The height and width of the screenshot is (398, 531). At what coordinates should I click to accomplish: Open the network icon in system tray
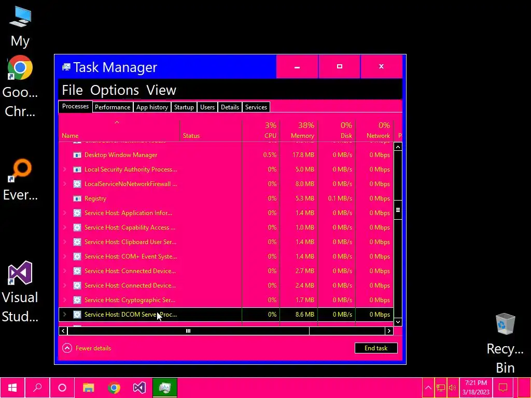point(440,388)
